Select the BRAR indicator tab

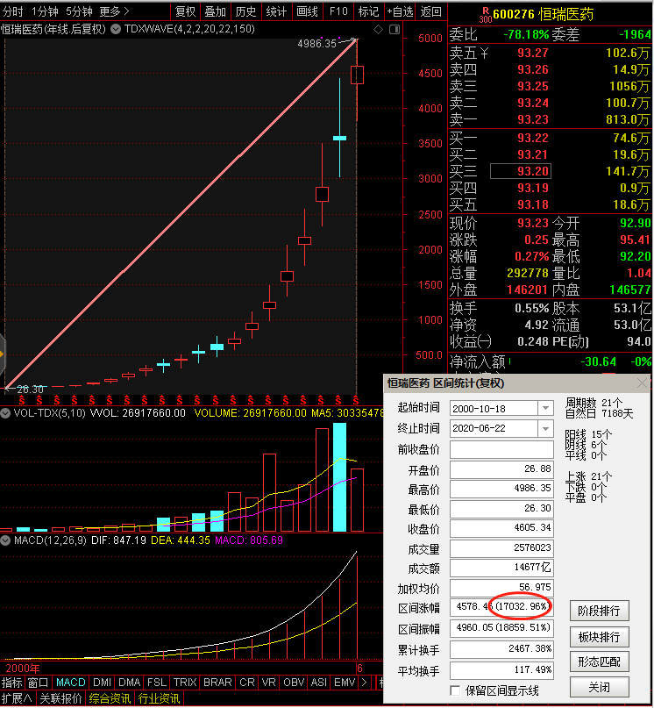[x=217, y=683]
